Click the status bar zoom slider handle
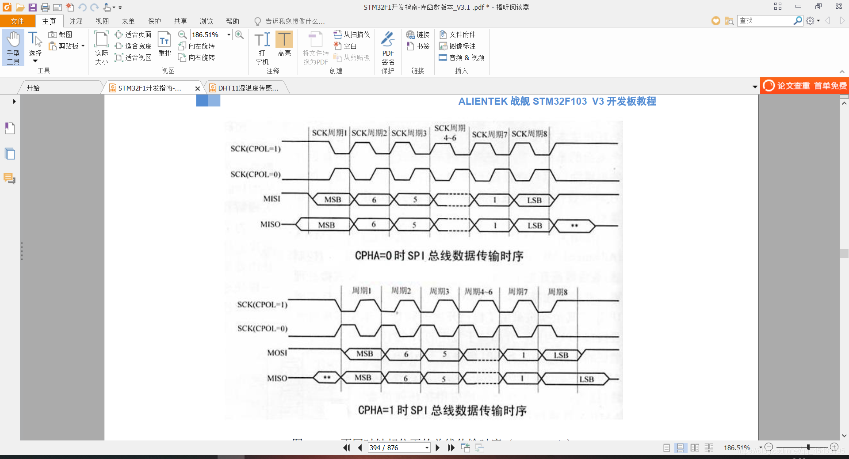849x459 pixels. (808, 447)
